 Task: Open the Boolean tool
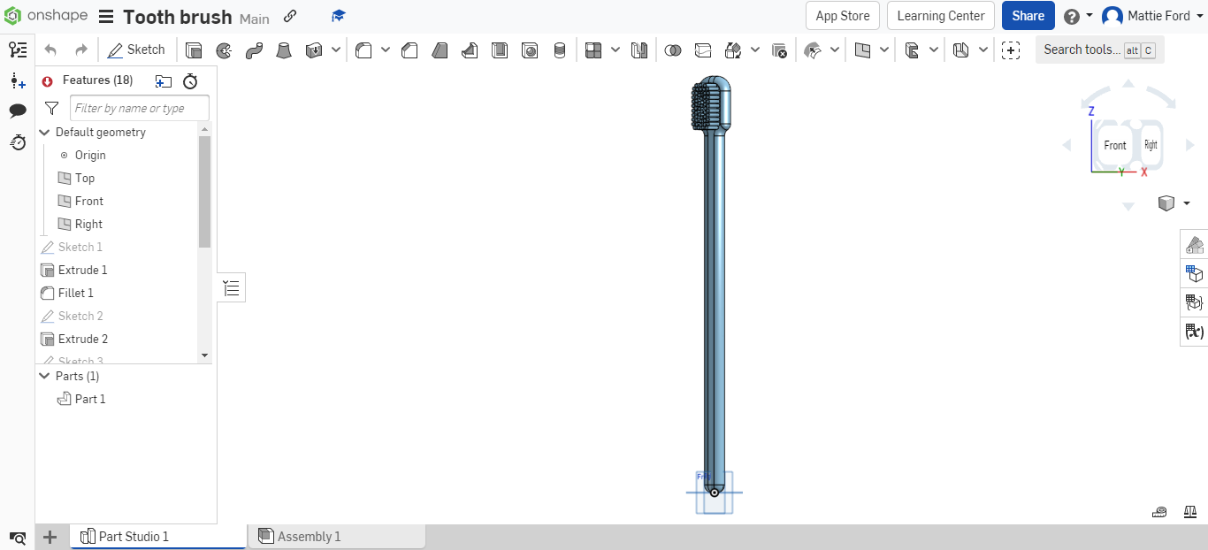tap(673, 50)
